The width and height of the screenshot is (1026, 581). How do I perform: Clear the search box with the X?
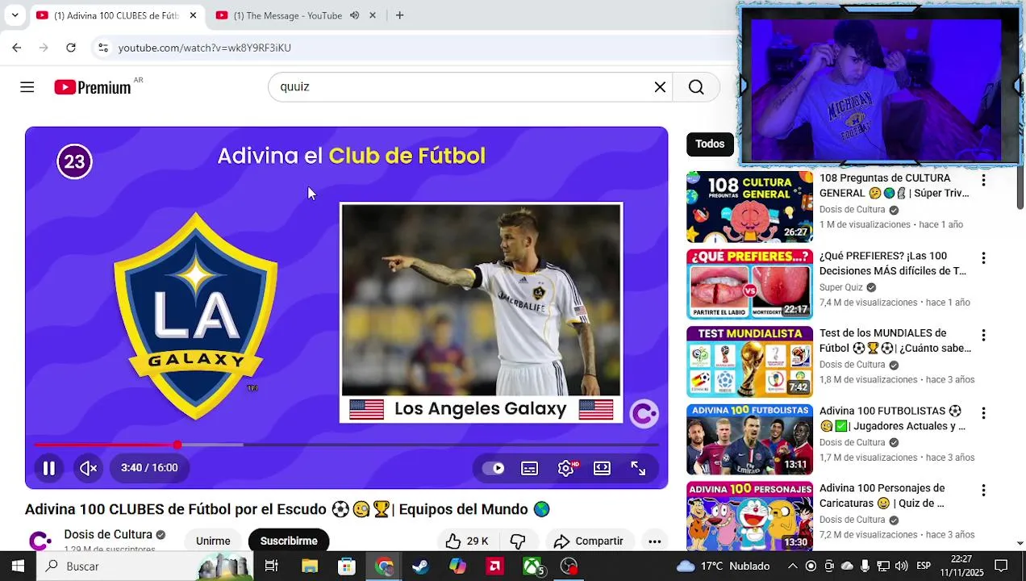point(660,87)
